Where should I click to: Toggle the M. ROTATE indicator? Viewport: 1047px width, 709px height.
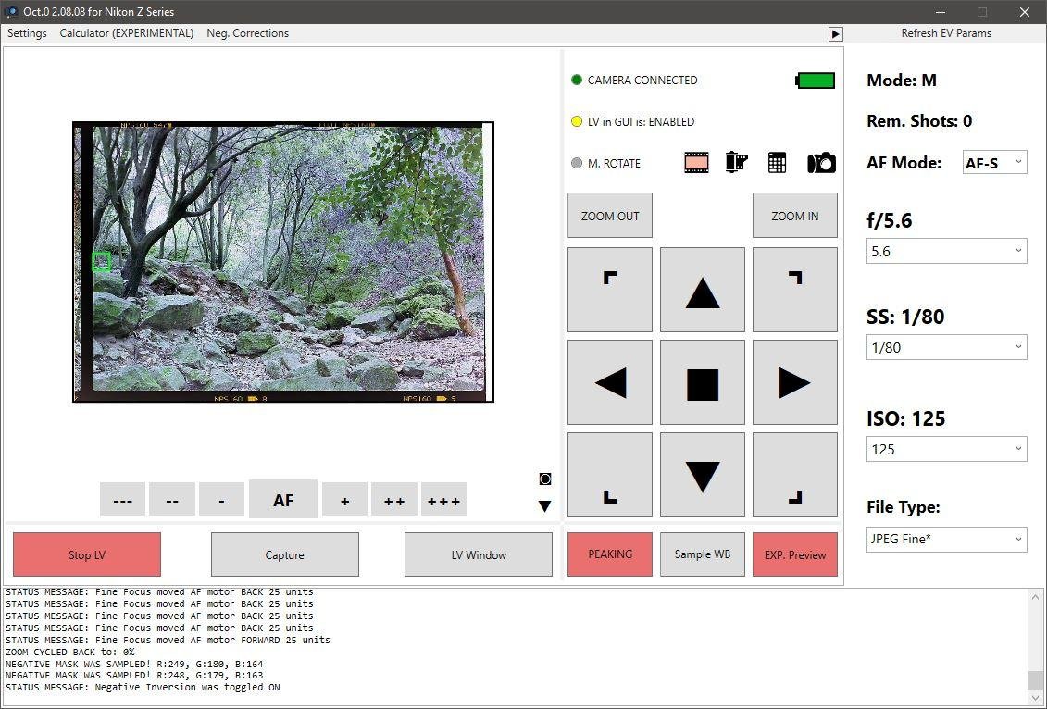point(577,163)
